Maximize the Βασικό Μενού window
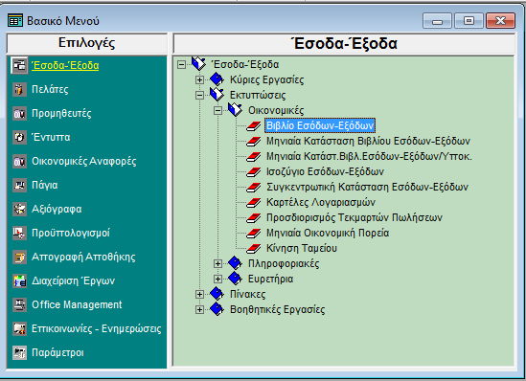This screenshot has height=381, width=526. click(x=469, y=21)
